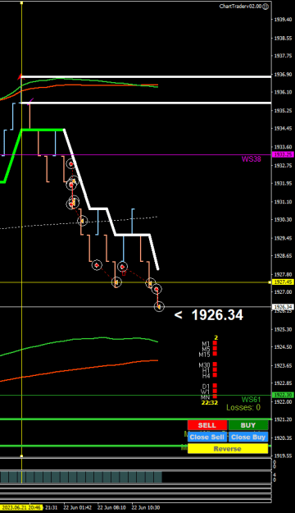This screenshot has width=295, height=513.
Task: Click the 1930.30 value on price scale
Action: (283, 219)
